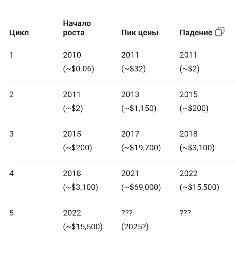237x253 pixels.
Task: Click the (~$0.06) starting price
Action: (78, 69)
